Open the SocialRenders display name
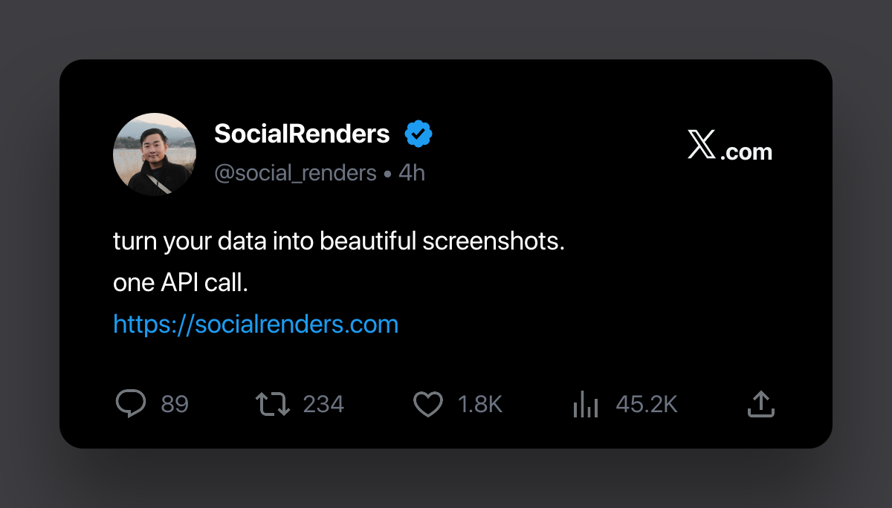Screen dimensions: 892x508 tap(302, 134)
